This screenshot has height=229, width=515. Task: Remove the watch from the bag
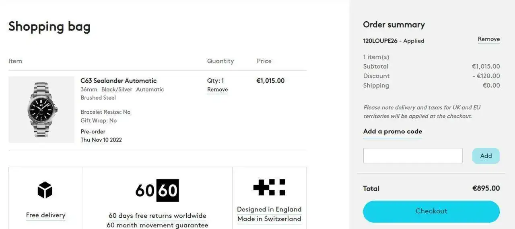pos(217,90)
